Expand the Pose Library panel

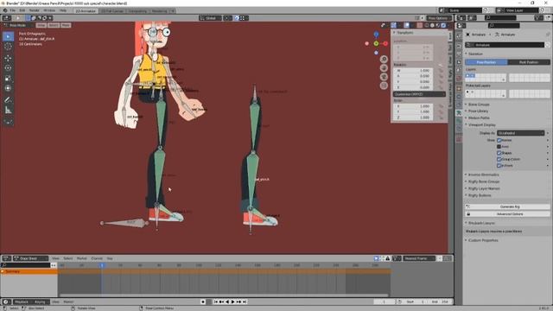478,111
